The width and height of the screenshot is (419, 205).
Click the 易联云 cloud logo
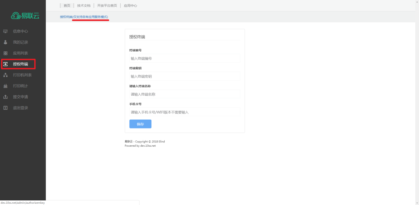(25, 16)
